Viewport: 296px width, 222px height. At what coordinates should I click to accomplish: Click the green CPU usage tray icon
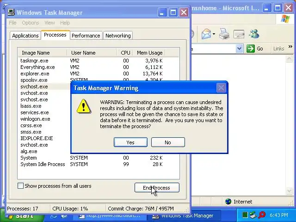[x=245, y=215]
